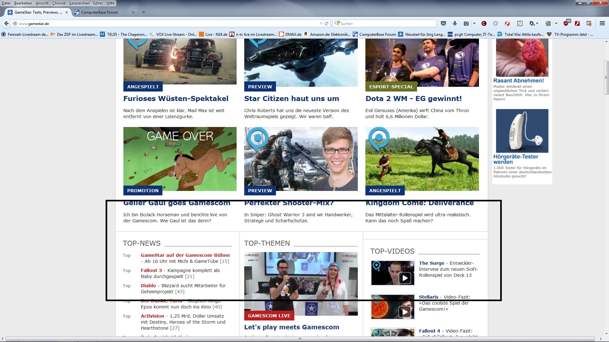
Task: Open Dota 2 WM - EG gewinnt! article
Action: tap(413, 98)
